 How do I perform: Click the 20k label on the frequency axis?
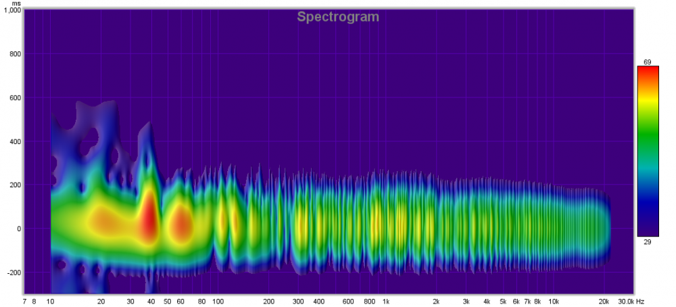point(604,302)
